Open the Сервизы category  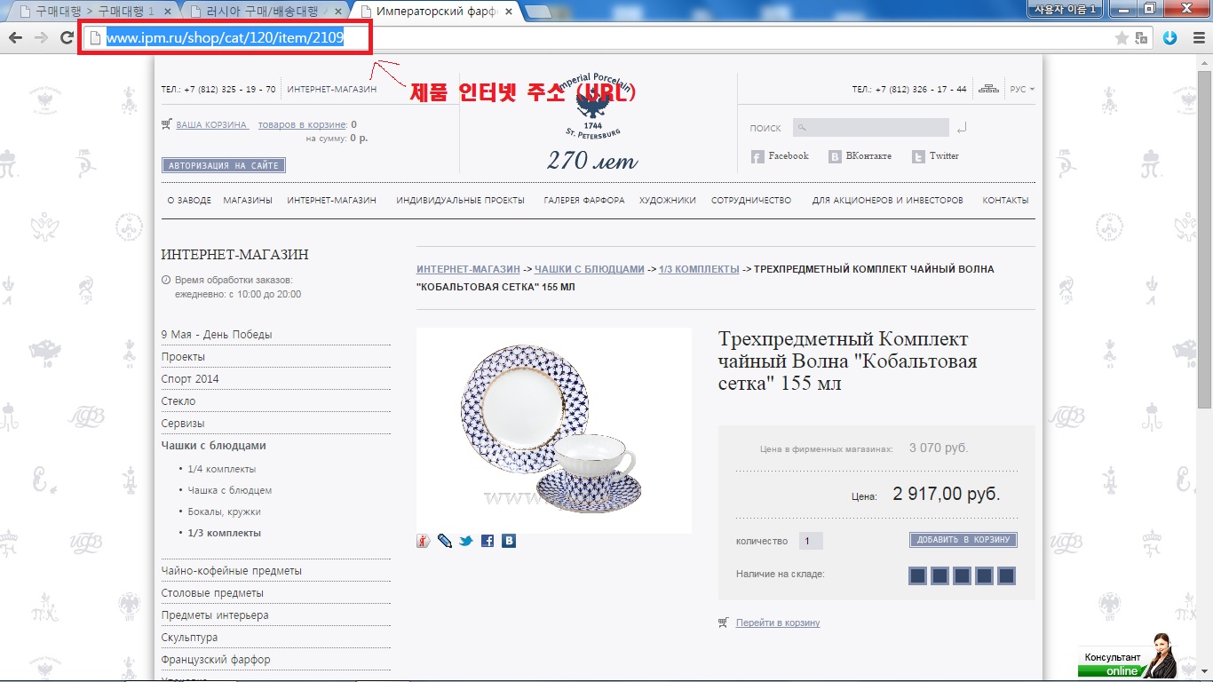pos(183,424)
